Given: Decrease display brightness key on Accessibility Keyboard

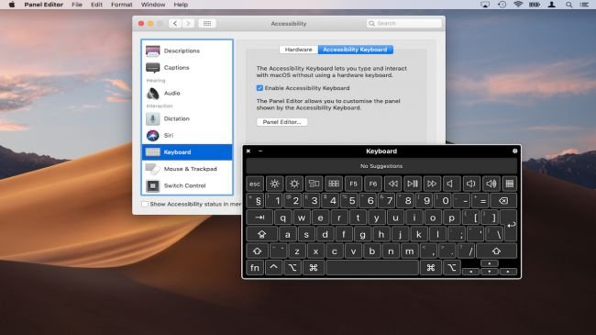Looking at the screenshot, I should (274, 184).
